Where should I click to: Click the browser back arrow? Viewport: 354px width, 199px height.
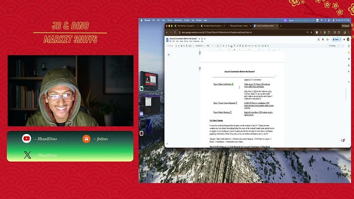(167, 33)
